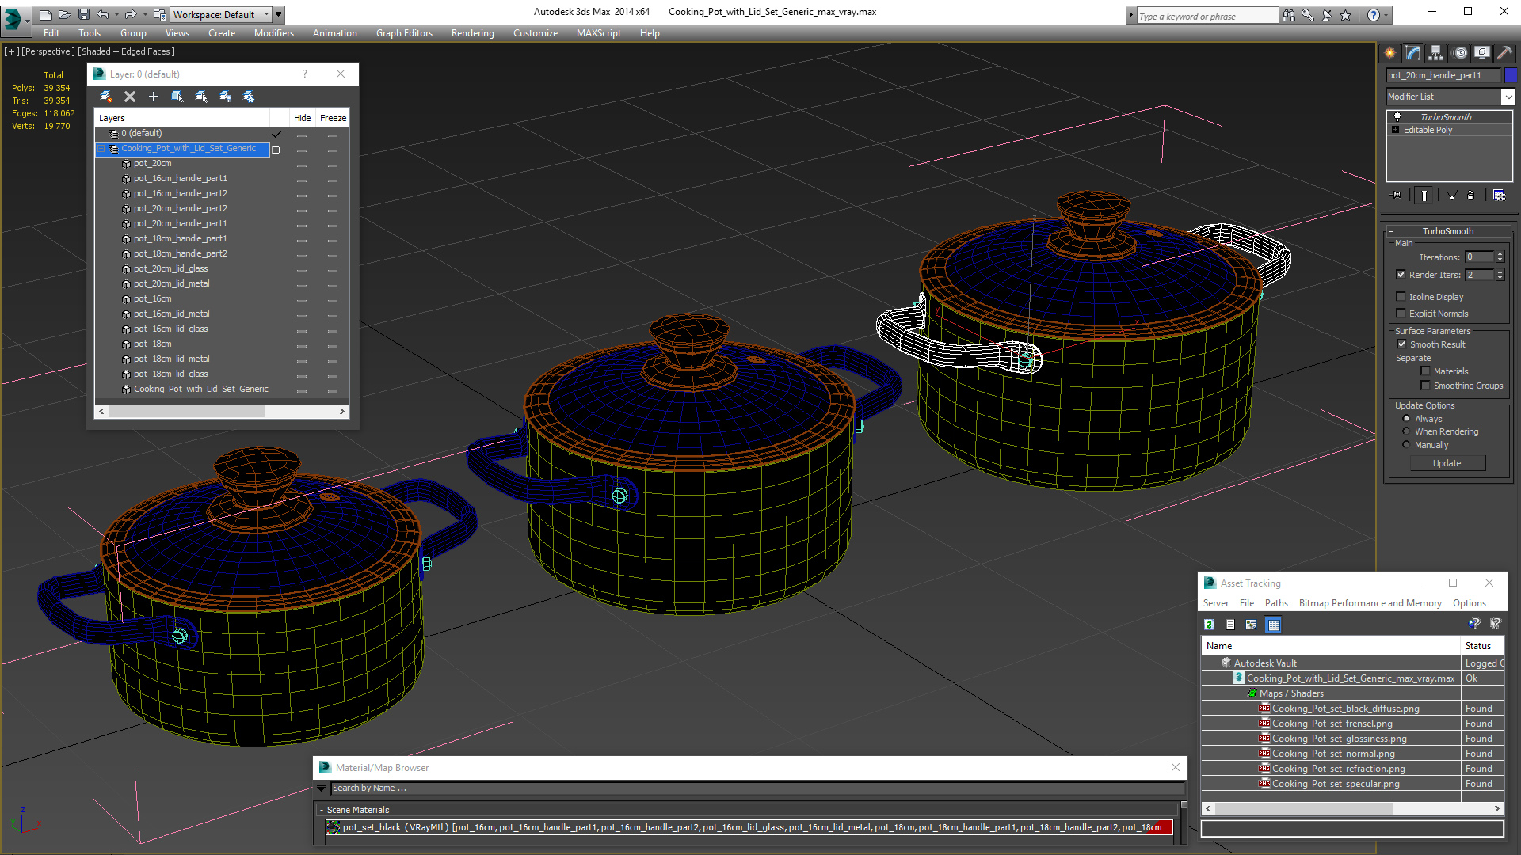Click the Iterations spinner up arrow
This screenshot has height=855, width=1521.
(x=1500, y=254)
